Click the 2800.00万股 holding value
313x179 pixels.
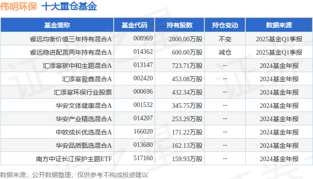click(x=185, y=39)
